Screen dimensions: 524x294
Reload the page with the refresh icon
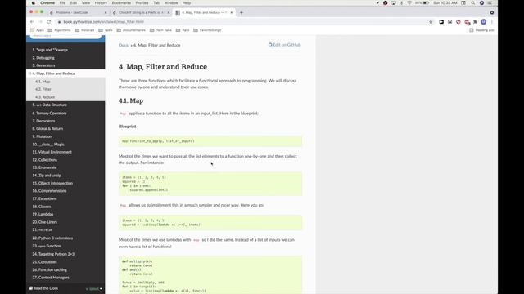pyautogui.click(x=49, y=22)
